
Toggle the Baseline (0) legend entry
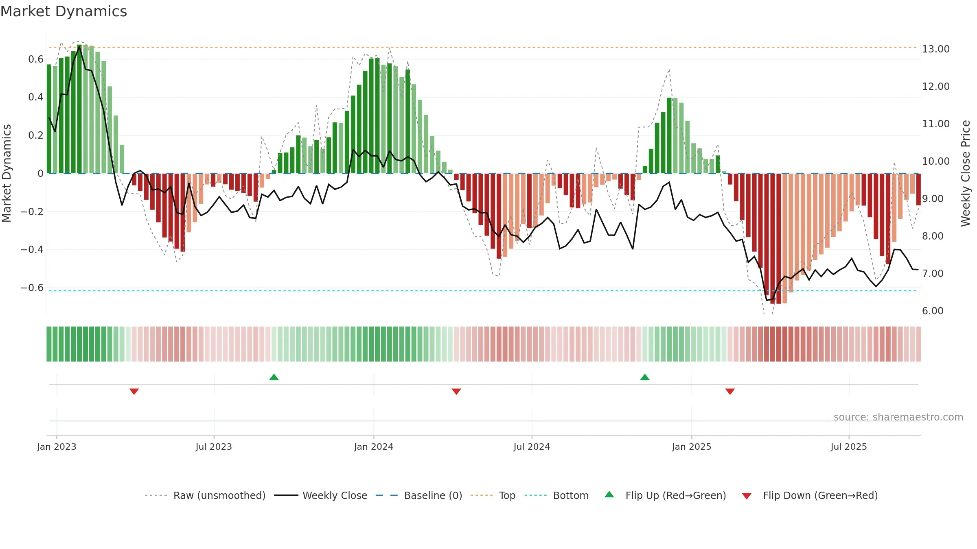click(x=419, y=495)
